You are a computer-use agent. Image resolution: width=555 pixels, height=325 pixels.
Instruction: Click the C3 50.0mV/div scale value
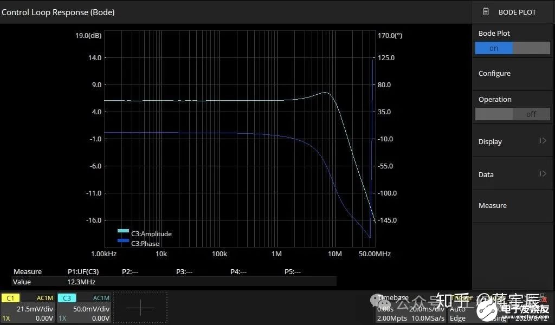pyautogui.click(x=91, y=309)
